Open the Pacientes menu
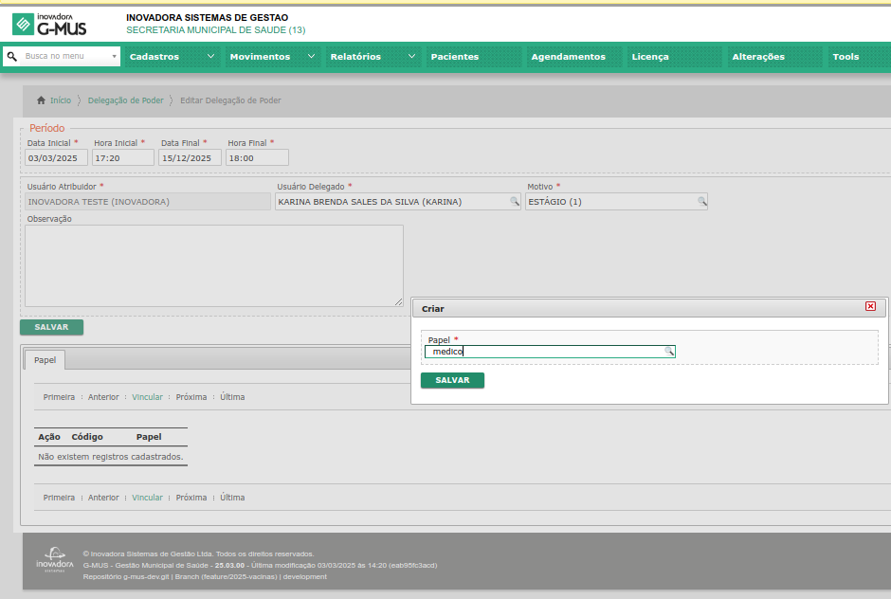The image size is (891, 599). [473, 56]
